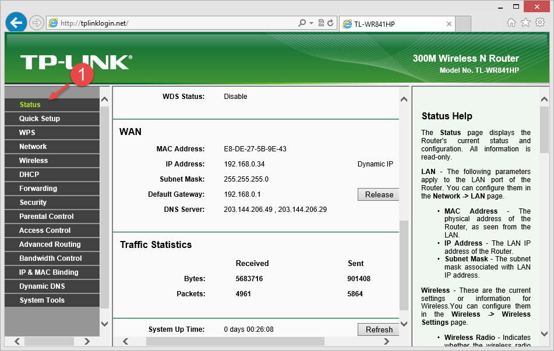This screenshot has height=351, width=554.
Task: Click the Status Help heading
Action: (447, 116)
